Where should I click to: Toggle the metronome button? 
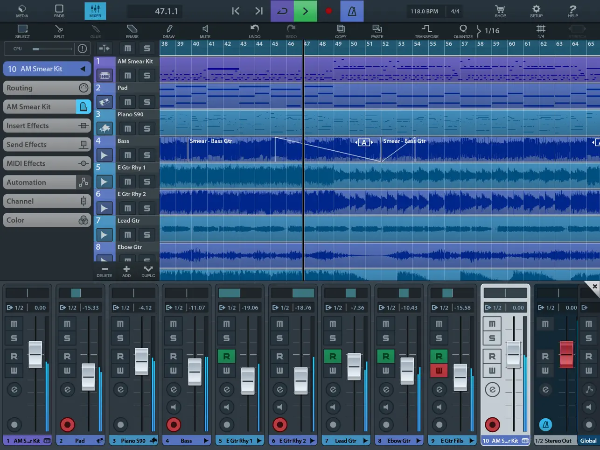pos(352,11)
